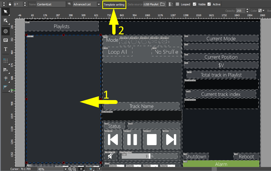Open the grid options icon at bottom
The width and height of the screenshot is (271, 171).
click(81, 169)
